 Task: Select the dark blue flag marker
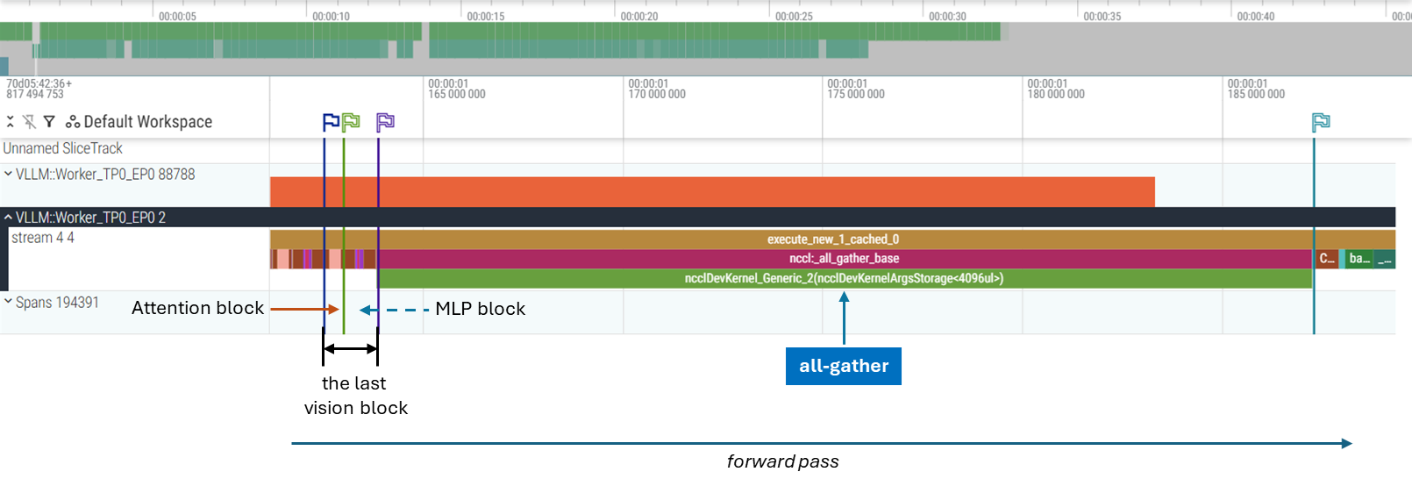click(x=331, y=122)
